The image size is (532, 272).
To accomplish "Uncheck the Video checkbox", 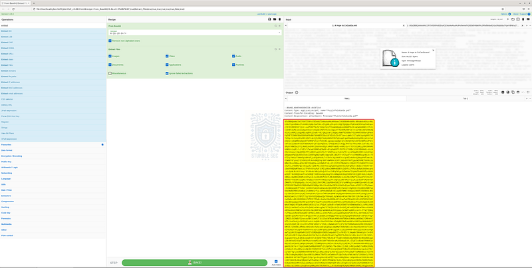I will tap(167, 56).
